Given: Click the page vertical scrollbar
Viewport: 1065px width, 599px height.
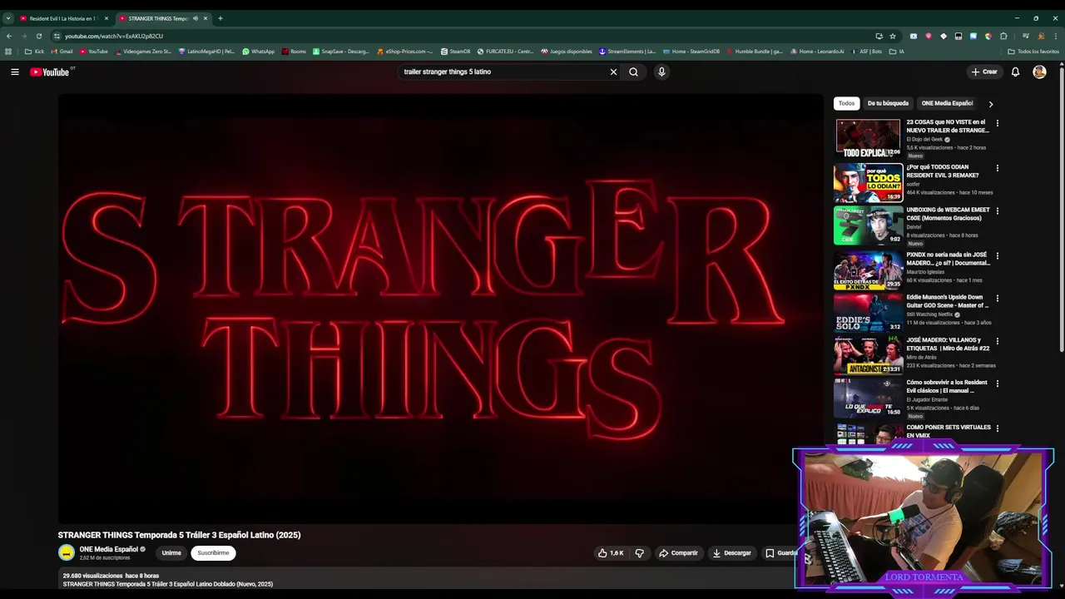Looking at the screenshot, I should click(1062, 208).
